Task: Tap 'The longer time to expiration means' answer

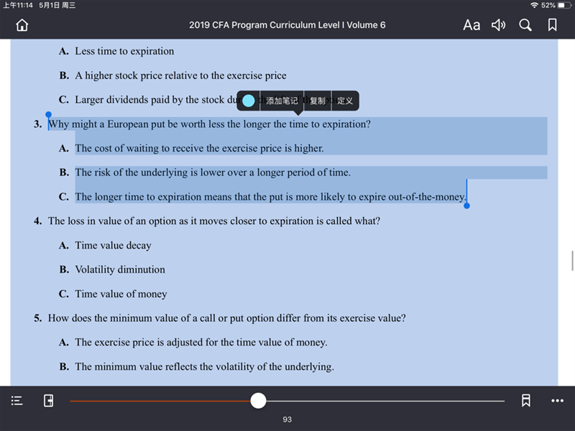Action: (x=271, y=197)
